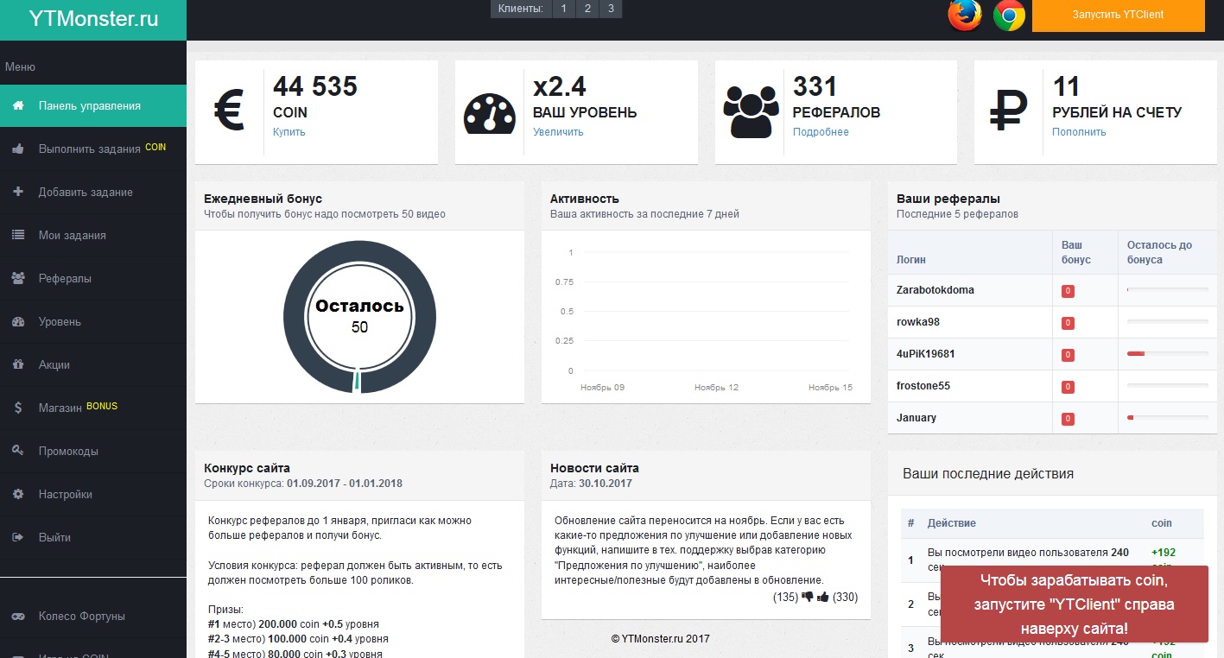Image resolution: width=1224 pixels, height=658 pixels.
Task: Click referral login 4uPiK19681
Action: 926,354
